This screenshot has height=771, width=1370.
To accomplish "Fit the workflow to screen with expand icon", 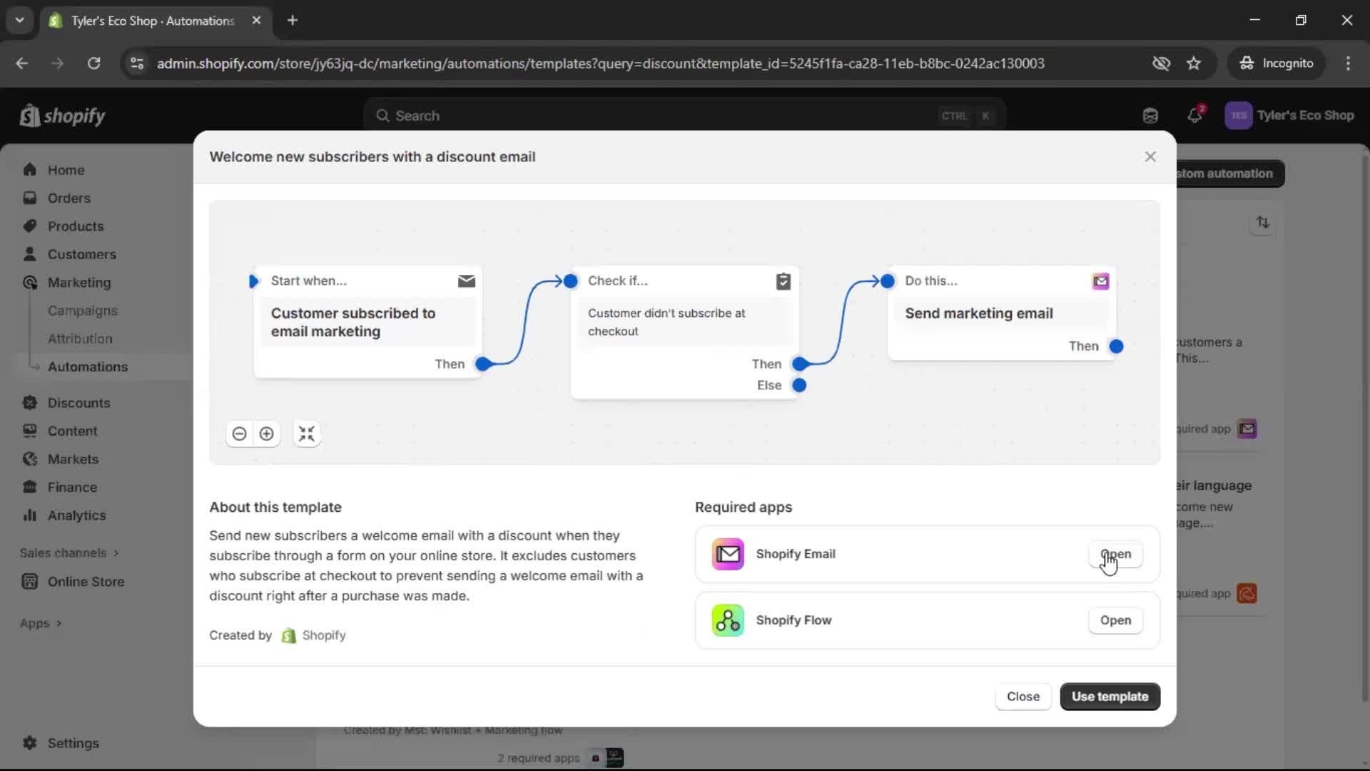I will click(x=306, y=433).
